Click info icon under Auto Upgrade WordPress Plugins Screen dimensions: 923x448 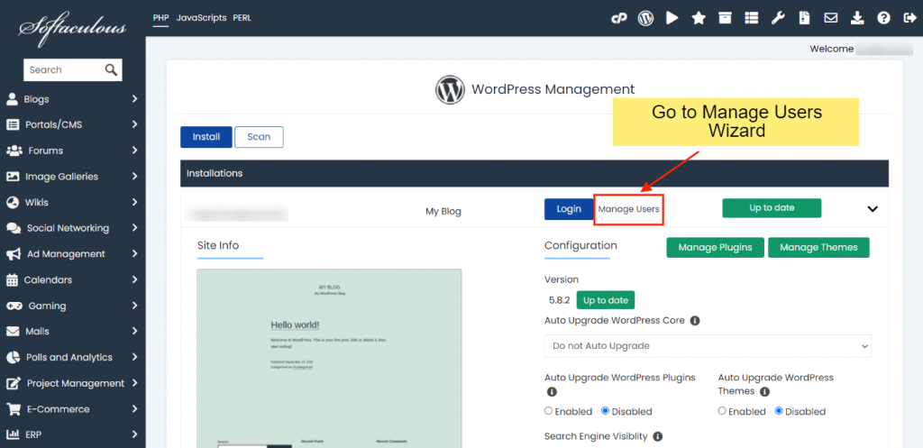click(552, 391)
